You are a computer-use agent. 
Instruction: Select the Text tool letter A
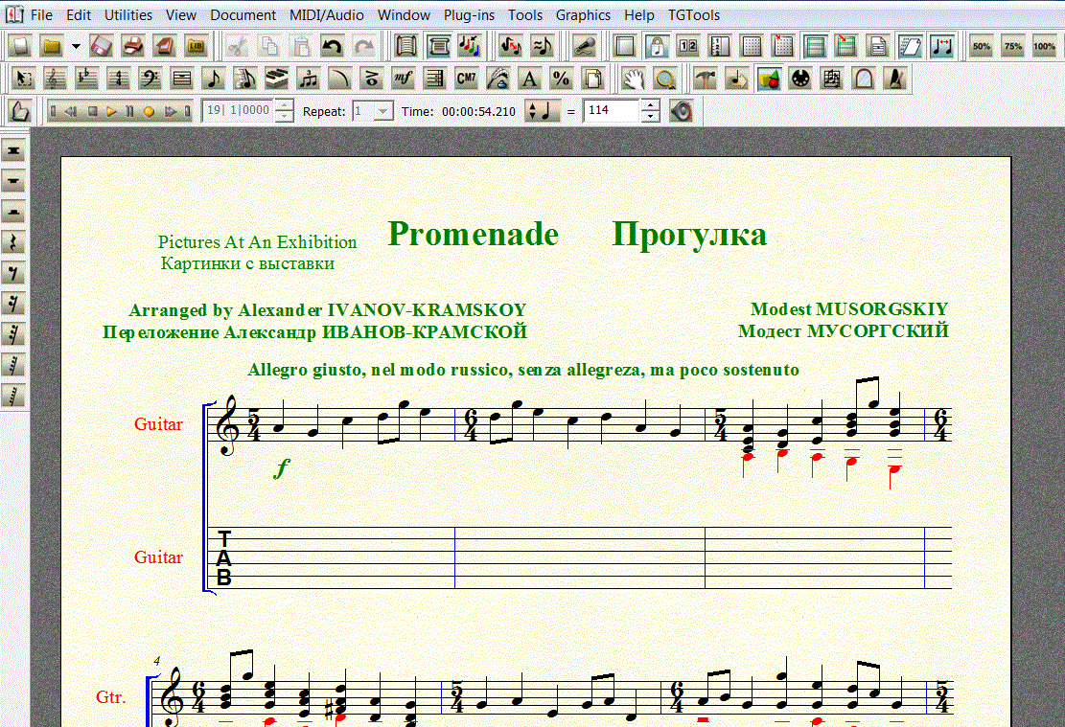(530, 79)
